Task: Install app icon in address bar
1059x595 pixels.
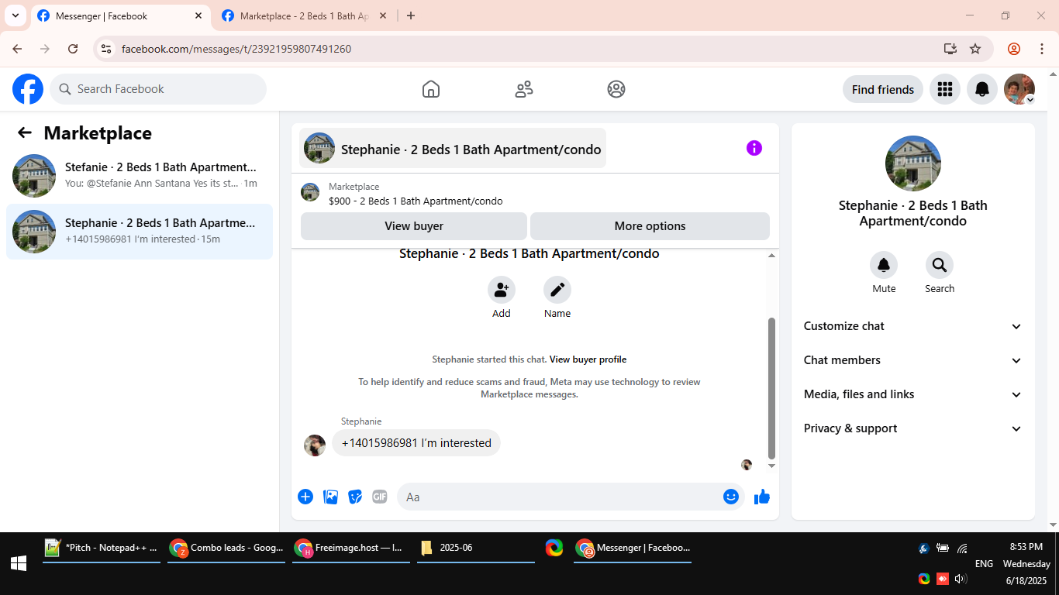Action: [x=950, y=49]
